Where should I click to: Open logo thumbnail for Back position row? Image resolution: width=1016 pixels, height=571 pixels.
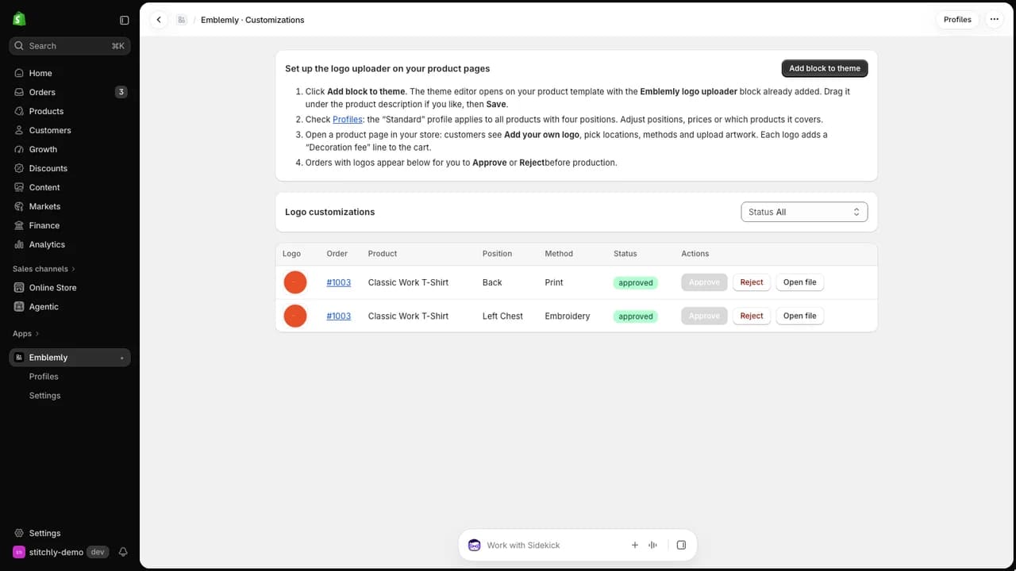(295, 282)
